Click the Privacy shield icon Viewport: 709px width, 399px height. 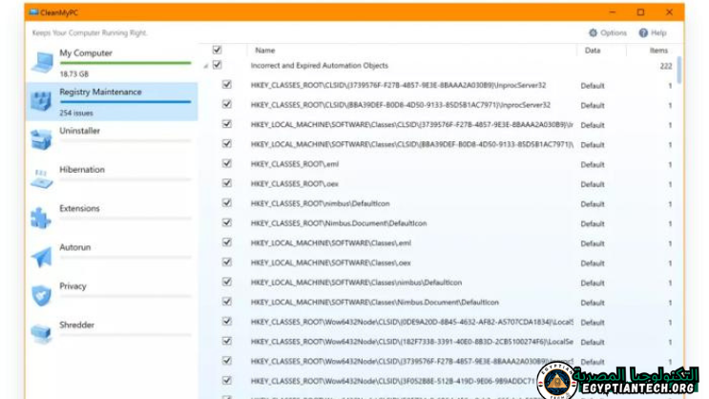pos(41,295)
